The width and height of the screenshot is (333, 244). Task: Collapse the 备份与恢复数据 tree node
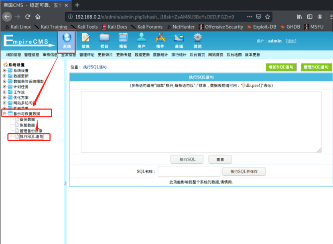(x=4, y=113)
